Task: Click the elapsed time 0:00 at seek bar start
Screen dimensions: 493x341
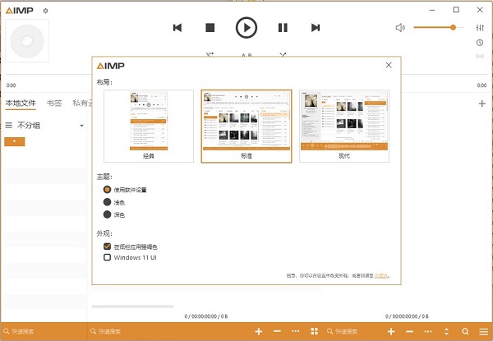Action: [11, 85]
